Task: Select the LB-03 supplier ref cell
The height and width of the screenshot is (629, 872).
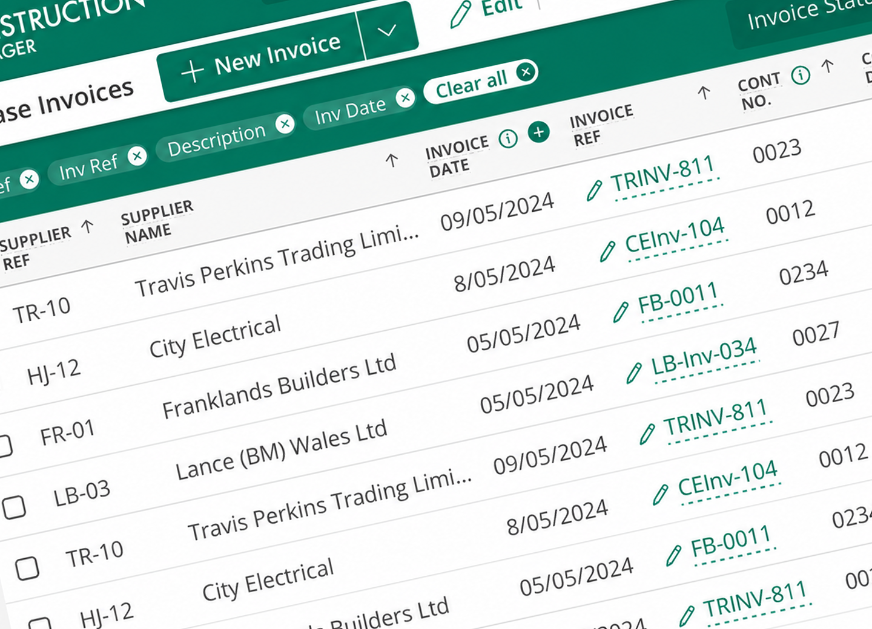Action: (x=82, y=494)
